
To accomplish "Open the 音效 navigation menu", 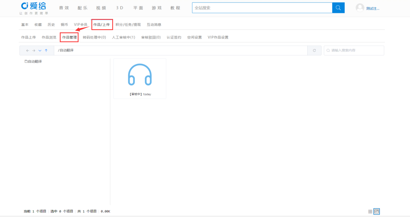I will tap(64, 8).
